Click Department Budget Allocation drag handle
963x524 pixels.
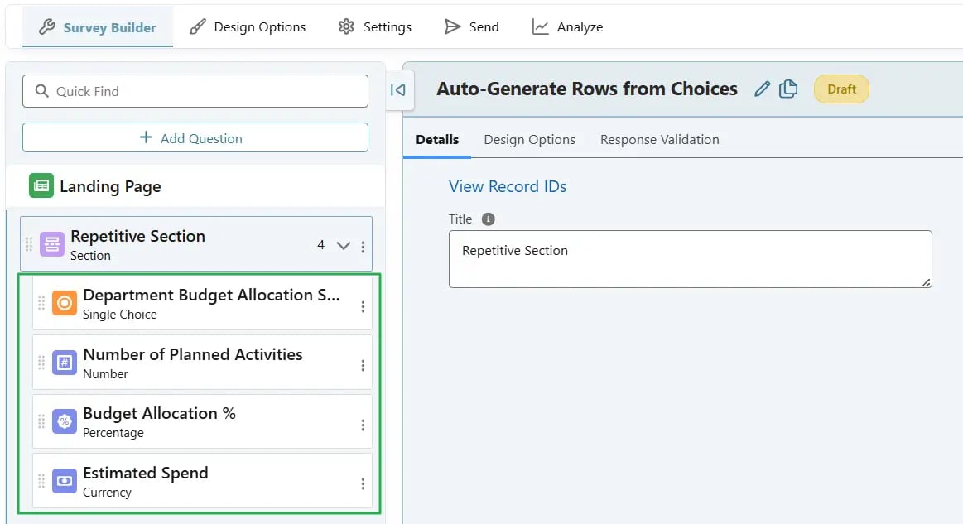[41, 303]
